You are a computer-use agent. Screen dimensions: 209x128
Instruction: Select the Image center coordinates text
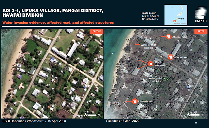pyautogui.click(x=150, y=16)
